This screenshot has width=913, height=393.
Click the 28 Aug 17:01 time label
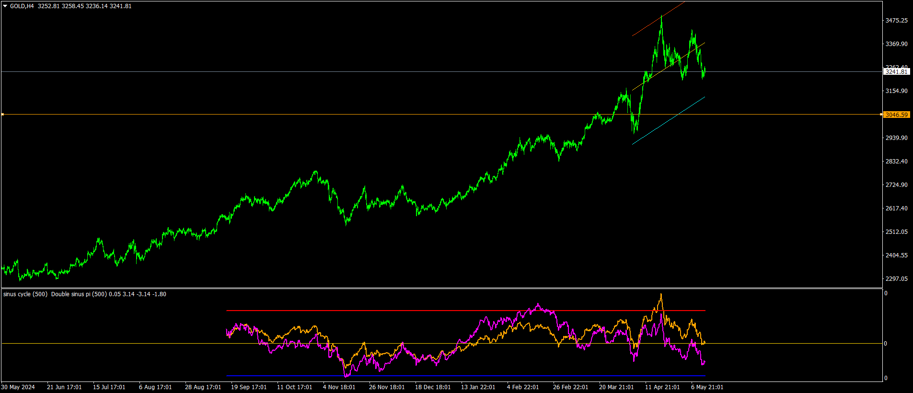(x=203, y=387)
